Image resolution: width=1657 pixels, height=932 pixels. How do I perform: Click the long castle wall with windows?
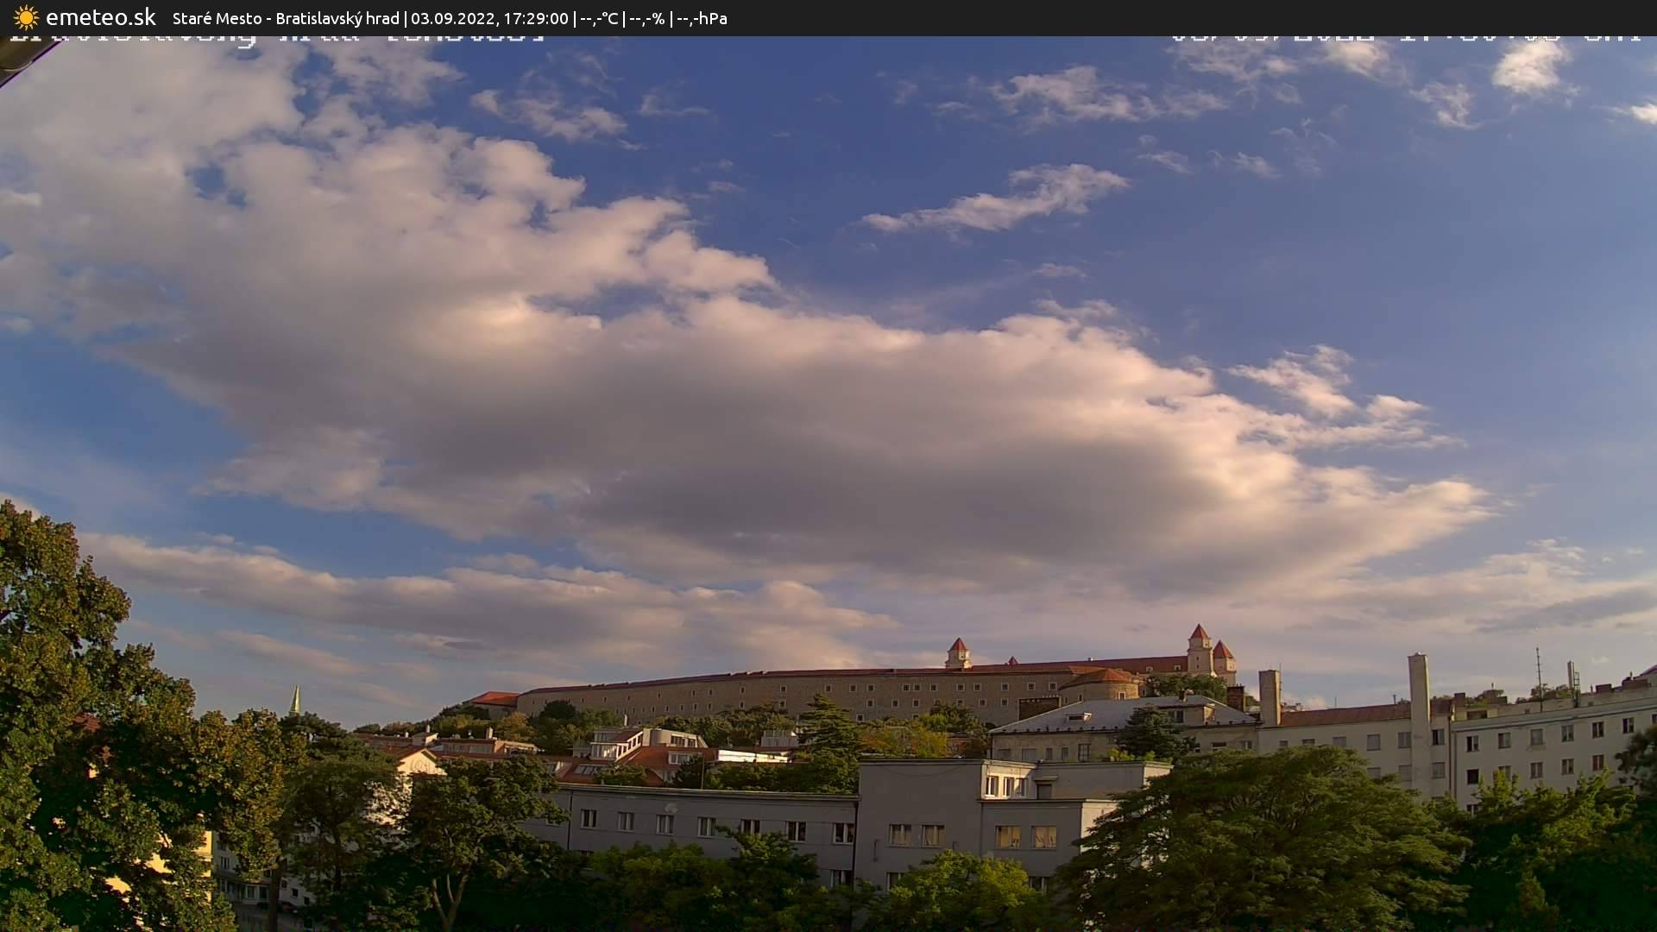pyautogui.click(x=777, y=693)
